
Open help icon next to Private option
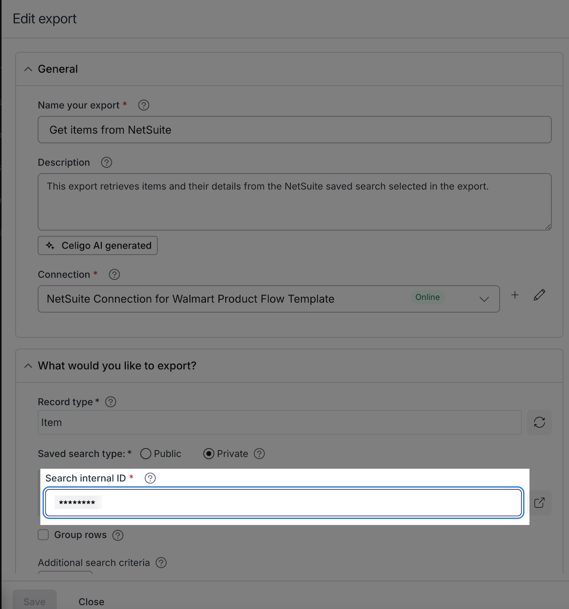(259, 454)
